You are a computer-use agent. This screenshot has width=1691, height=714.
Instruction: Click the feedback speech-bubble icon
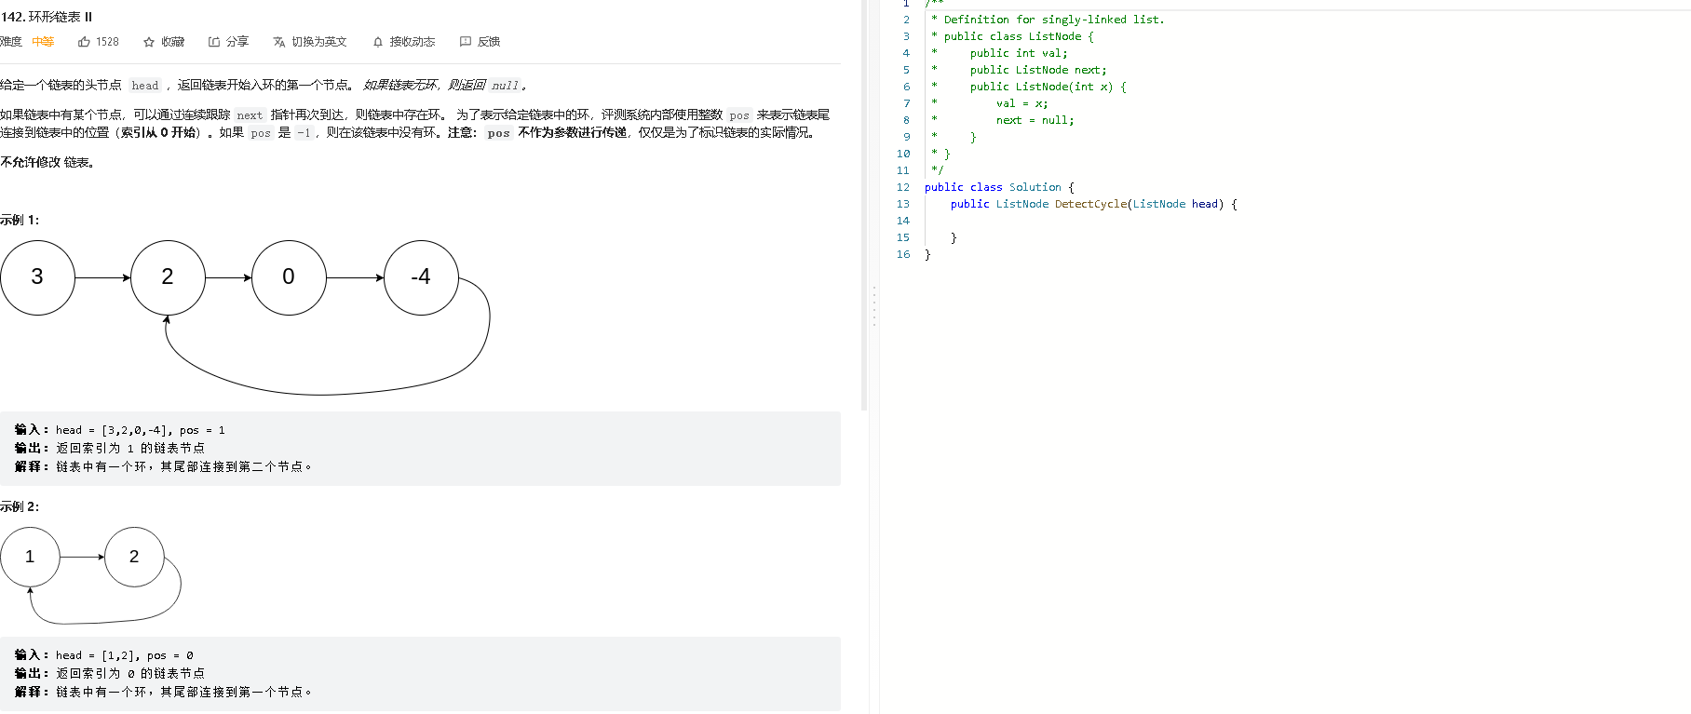pos(466,42)
